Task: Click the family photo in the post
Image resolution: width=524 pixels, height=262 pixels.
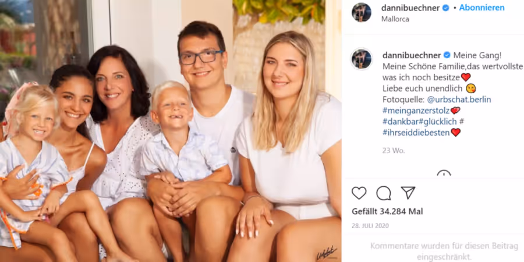Action: (x=171, y=131)
